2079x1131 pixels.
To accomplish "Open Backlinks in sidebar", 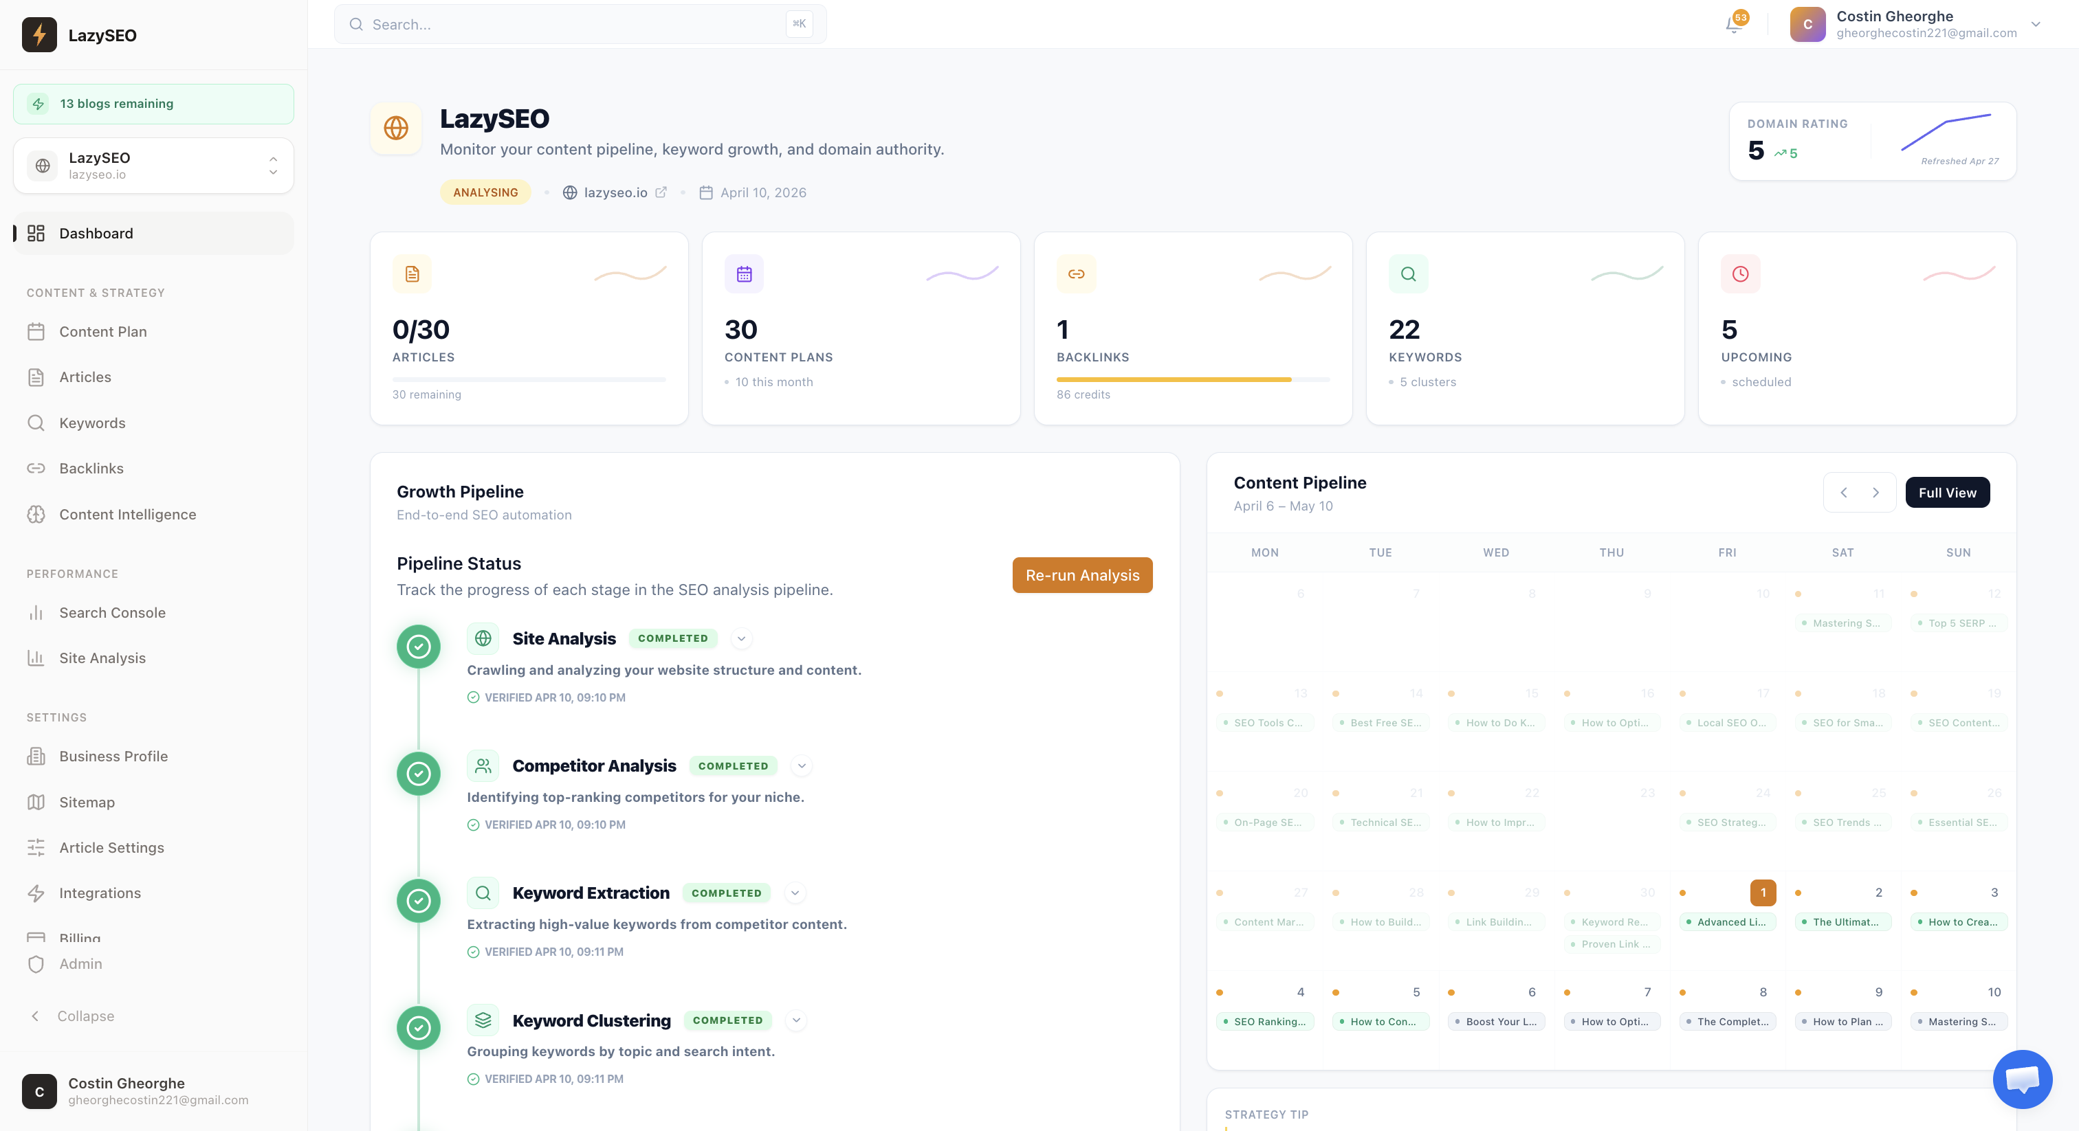I will (x=153, y=468).
